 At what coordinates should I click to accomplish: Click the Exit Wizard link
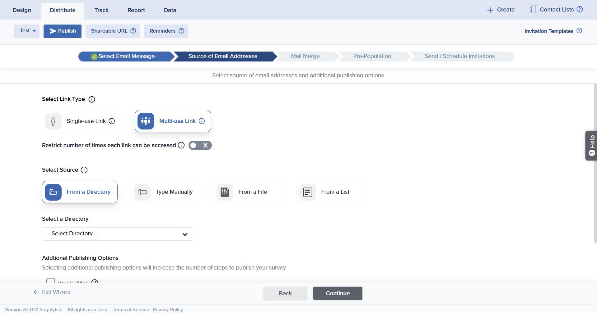coord(52,292)
